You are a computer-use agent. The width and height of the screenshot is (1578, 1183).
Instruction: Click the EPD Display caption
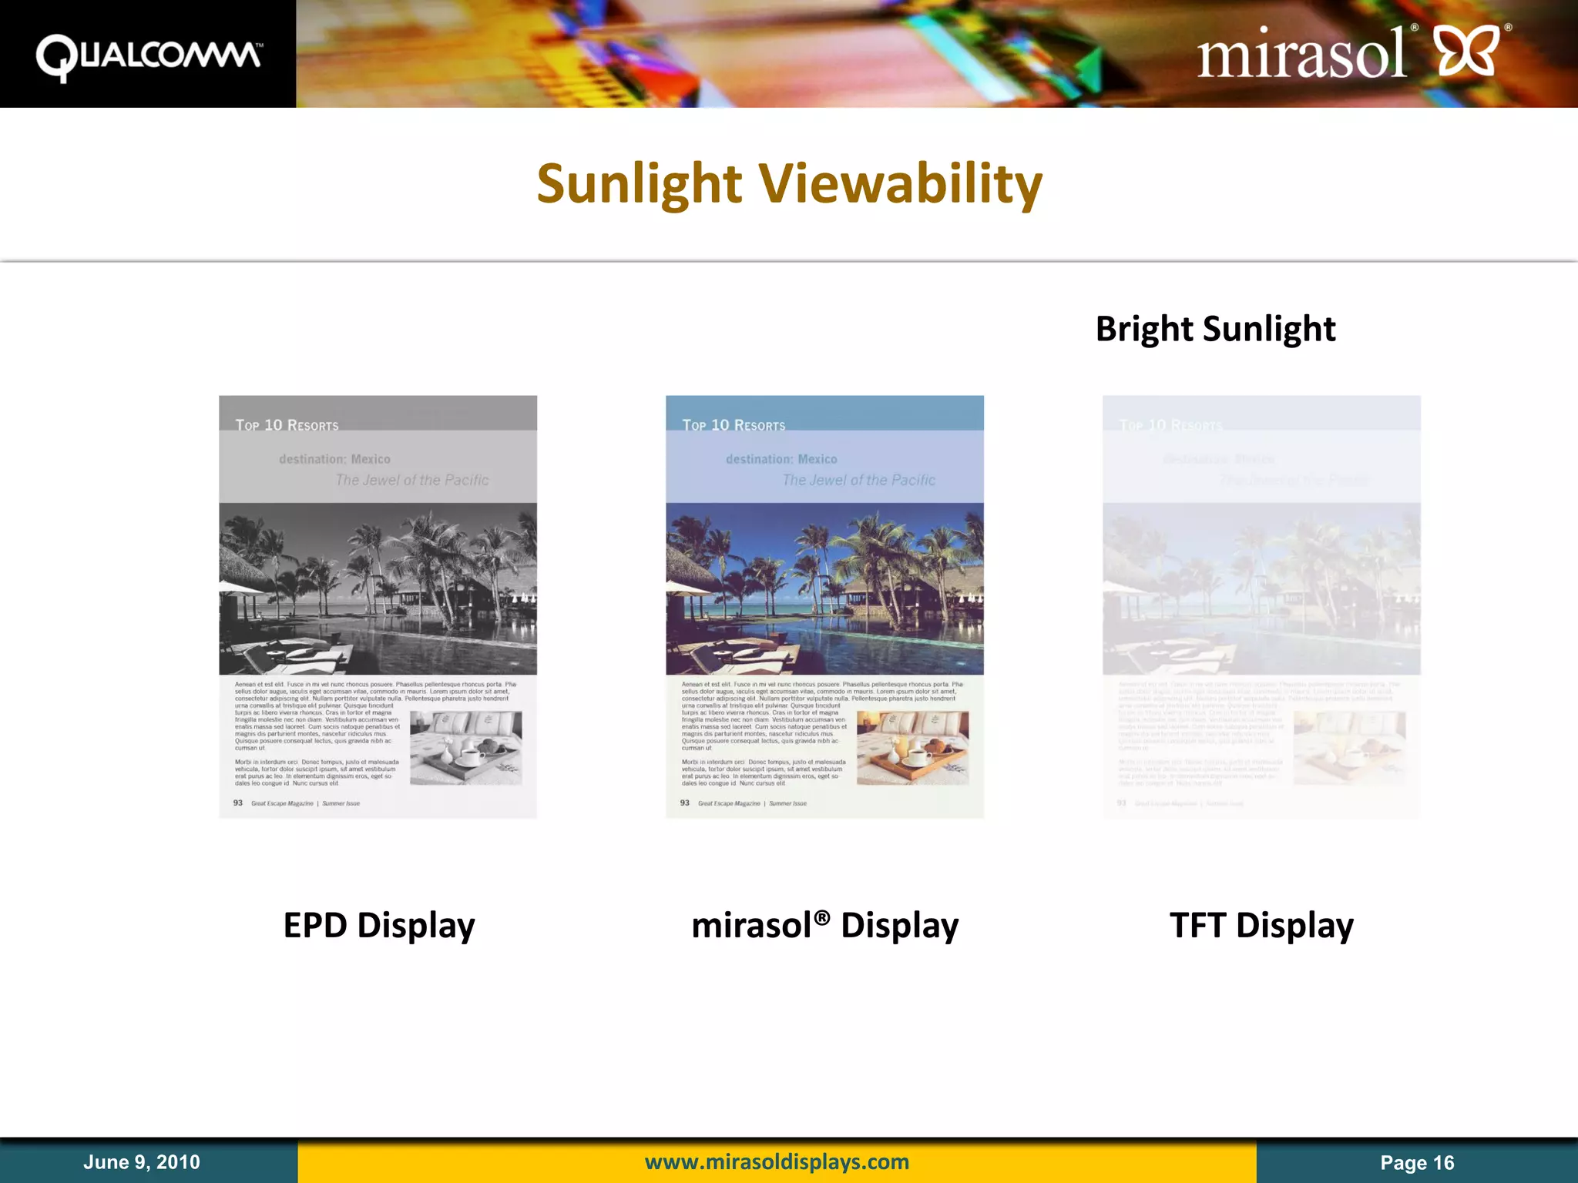tap(379, 926)
